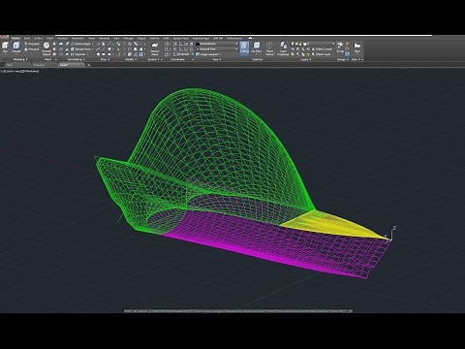Choose the Polysolid tool

pos(32,44)
